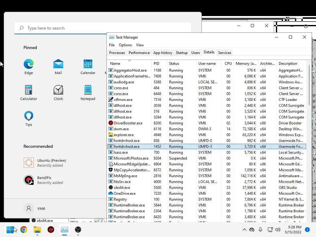316x237 pixels.
Task: Open BandiFix recommended item
Action: [43, 180]
